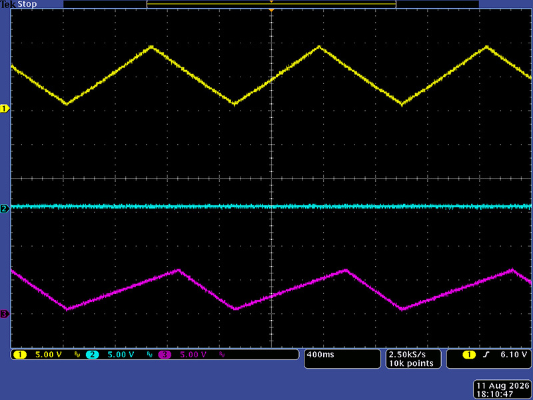Click the trigger source channel 1 badge
The width and height of the screenshot is (533, 400).
[x=469, y=355]
